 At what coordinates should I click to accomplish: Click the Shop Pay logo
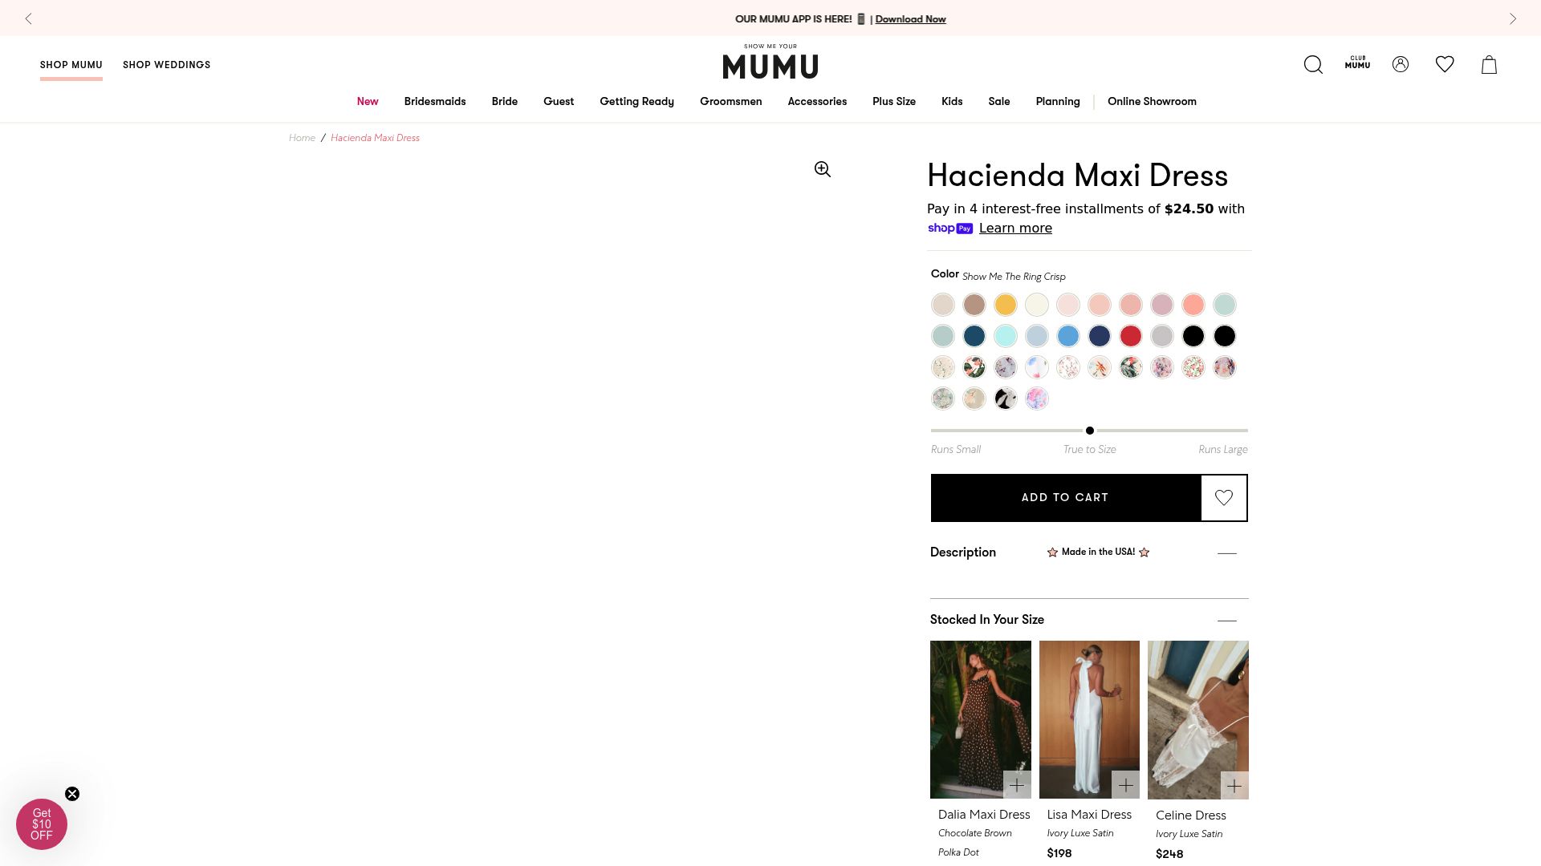click(x=950, y=229)
